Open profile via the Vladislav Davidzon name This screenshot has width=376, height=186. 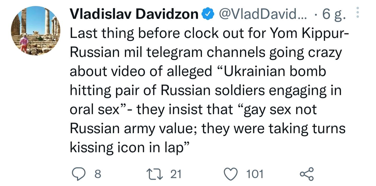coord(134,15)
